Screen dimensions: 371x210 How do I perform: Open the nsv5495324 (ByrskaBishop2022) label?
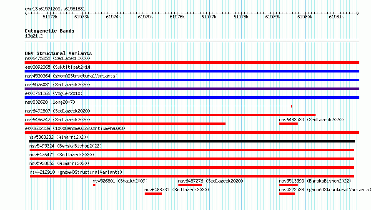65,146
